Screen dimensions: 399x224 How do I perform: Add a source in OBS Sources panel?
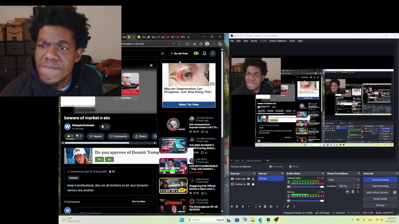[232, 206]
